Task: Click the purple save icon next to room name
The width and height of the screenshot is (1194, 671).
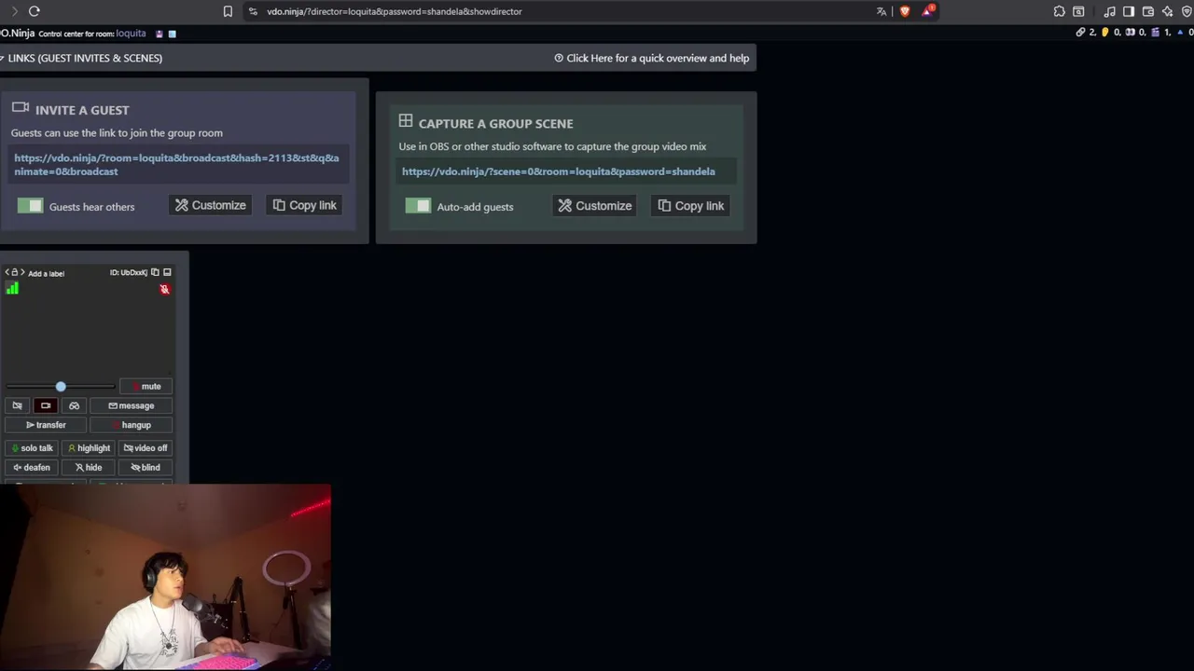Action: pos(160,34)
